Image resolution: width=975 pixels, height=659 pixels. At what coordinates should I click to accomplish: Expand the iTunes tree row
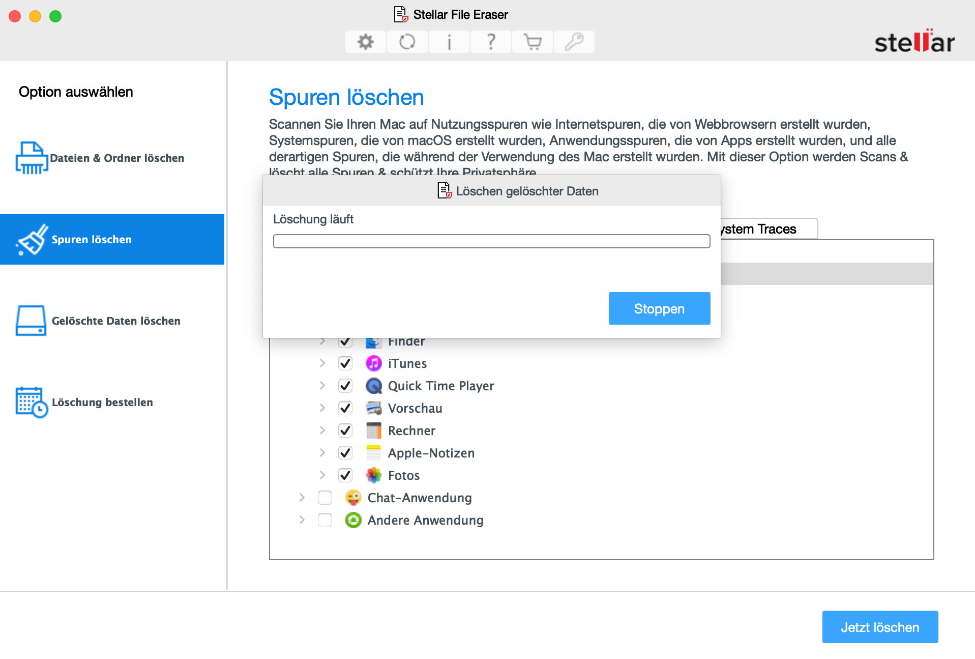click(322, 363)
